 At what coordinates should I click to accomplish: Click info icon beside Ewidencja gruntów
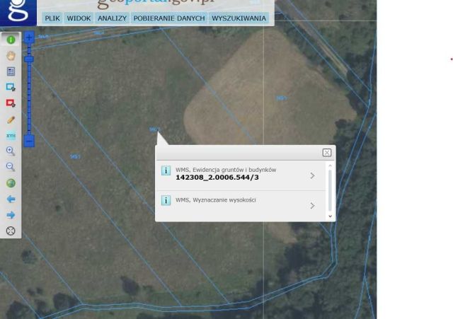166,170
